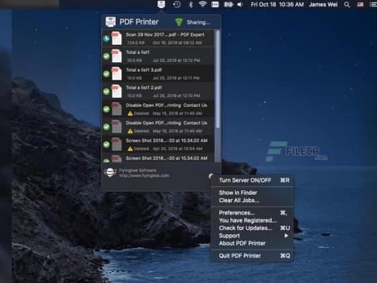Click the Bluetooth menu bar icon
The height and width of the screenshot is (283, 377).
191,4
